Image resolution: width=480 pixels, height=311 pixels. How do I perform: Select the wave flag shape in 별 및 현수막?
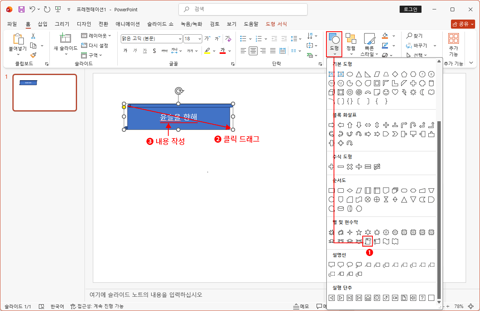point(386,241)
